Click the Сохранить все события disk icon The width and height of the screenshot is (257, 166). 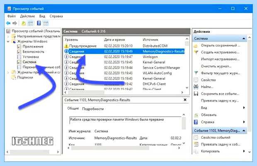196,94
